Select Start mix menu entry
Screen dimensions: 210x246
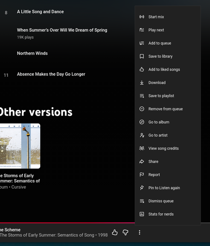[x=168, y=17]
